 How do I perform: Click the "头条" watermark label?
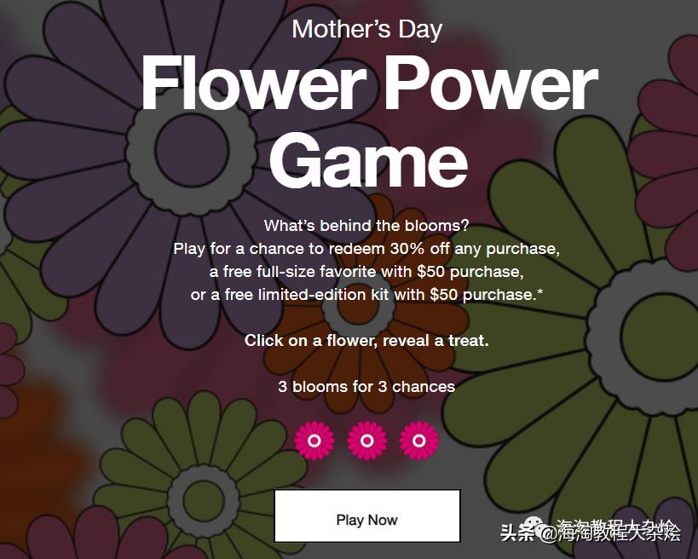[516, 534]
